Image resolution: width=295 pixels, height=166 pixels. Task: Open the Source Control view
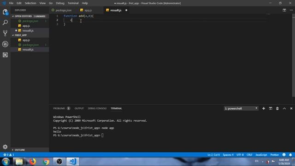[5, 33]
